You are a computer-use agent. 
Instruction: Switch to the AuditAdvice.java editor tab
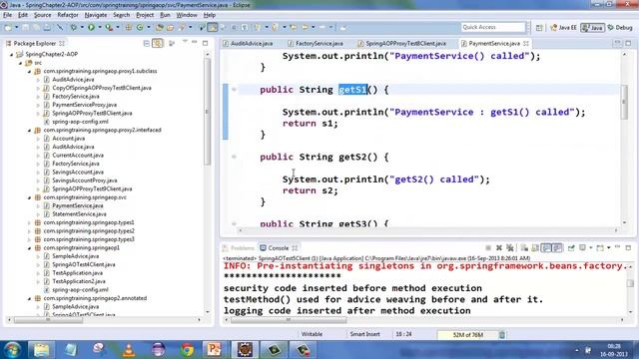click(x=248, y=43)
